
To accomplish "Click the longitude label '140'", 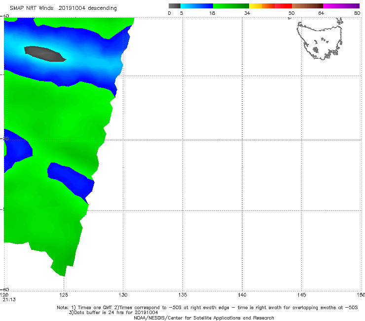I will click(x=242, y=295).
